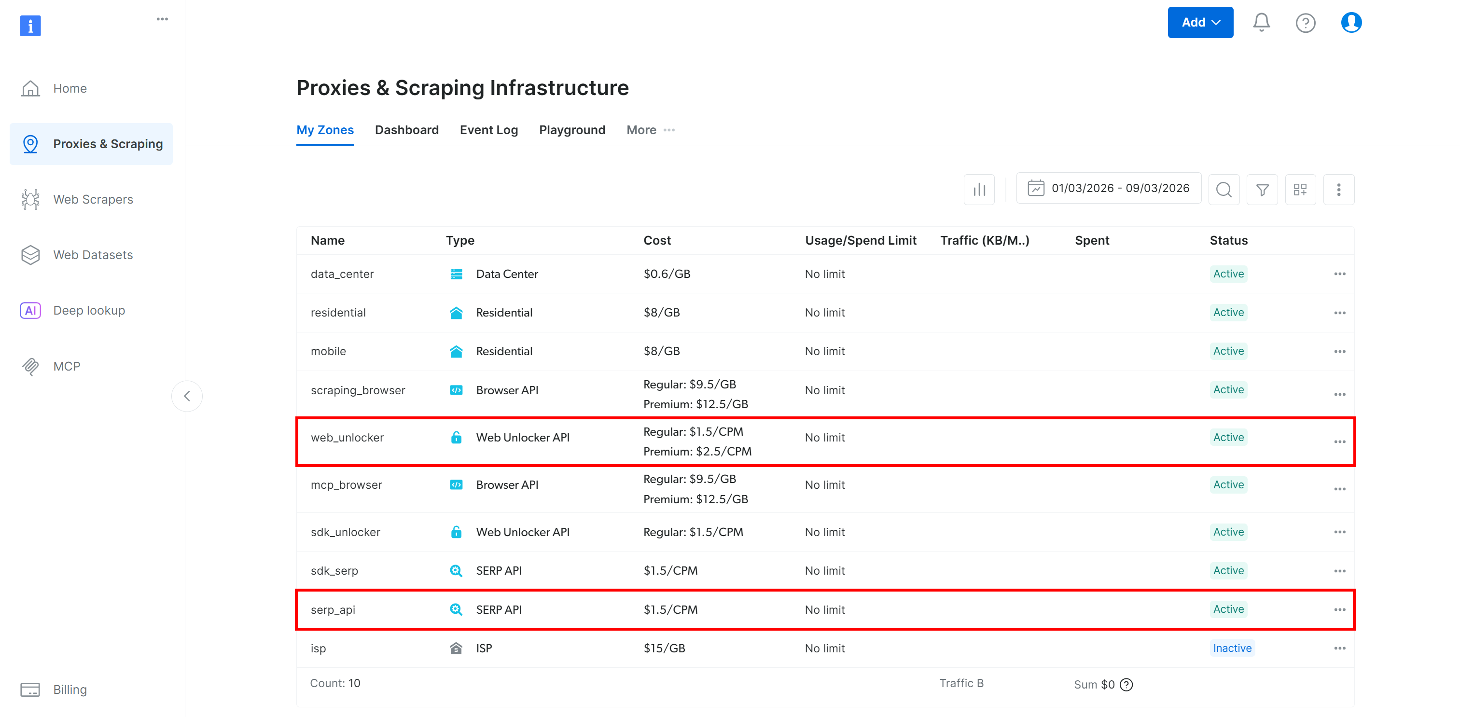The image size is (1460, 717).
Task: Click the customize columns grid icon
Action: tap(1300, 189)
